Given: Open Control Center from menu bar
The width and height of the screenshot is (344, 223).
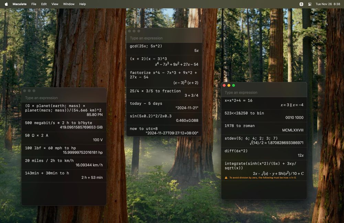Looking at the screenshot, I should [x=310, y=4].
